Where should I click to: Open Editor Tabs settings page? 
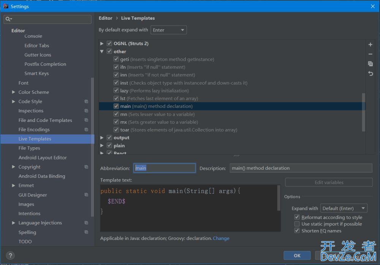click(36, 46)
